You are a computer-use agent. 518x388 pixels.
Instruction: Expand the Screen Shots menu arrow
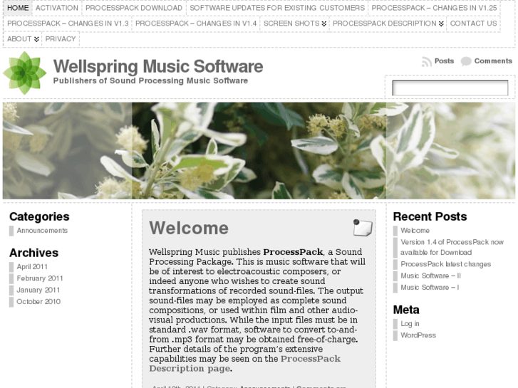(324, 23)
